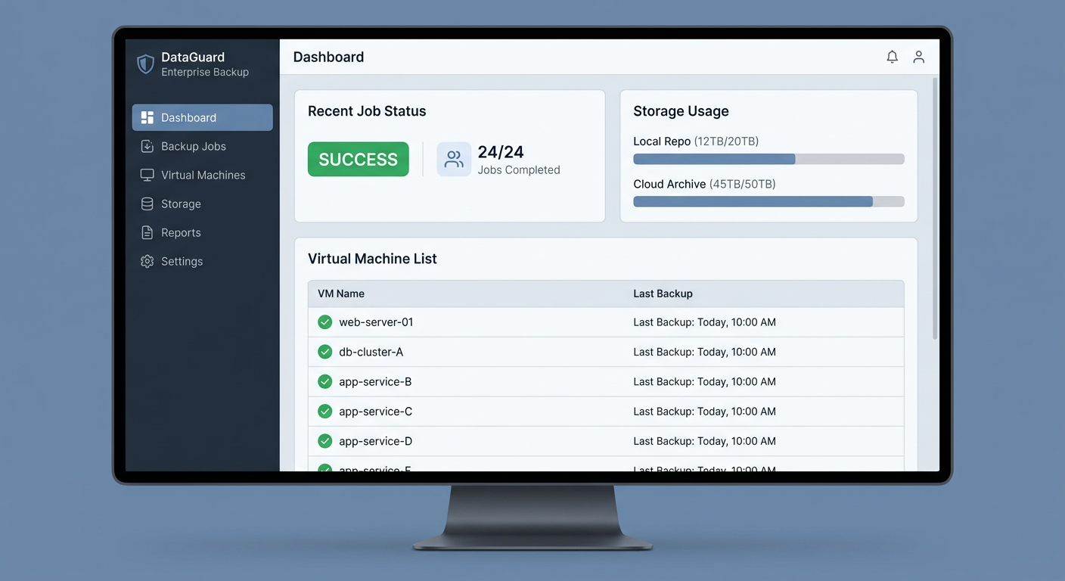This screenshot has width=1065, height=581.
Task: Click the Enterprise Backup subtitle
Action: (205, 73)
